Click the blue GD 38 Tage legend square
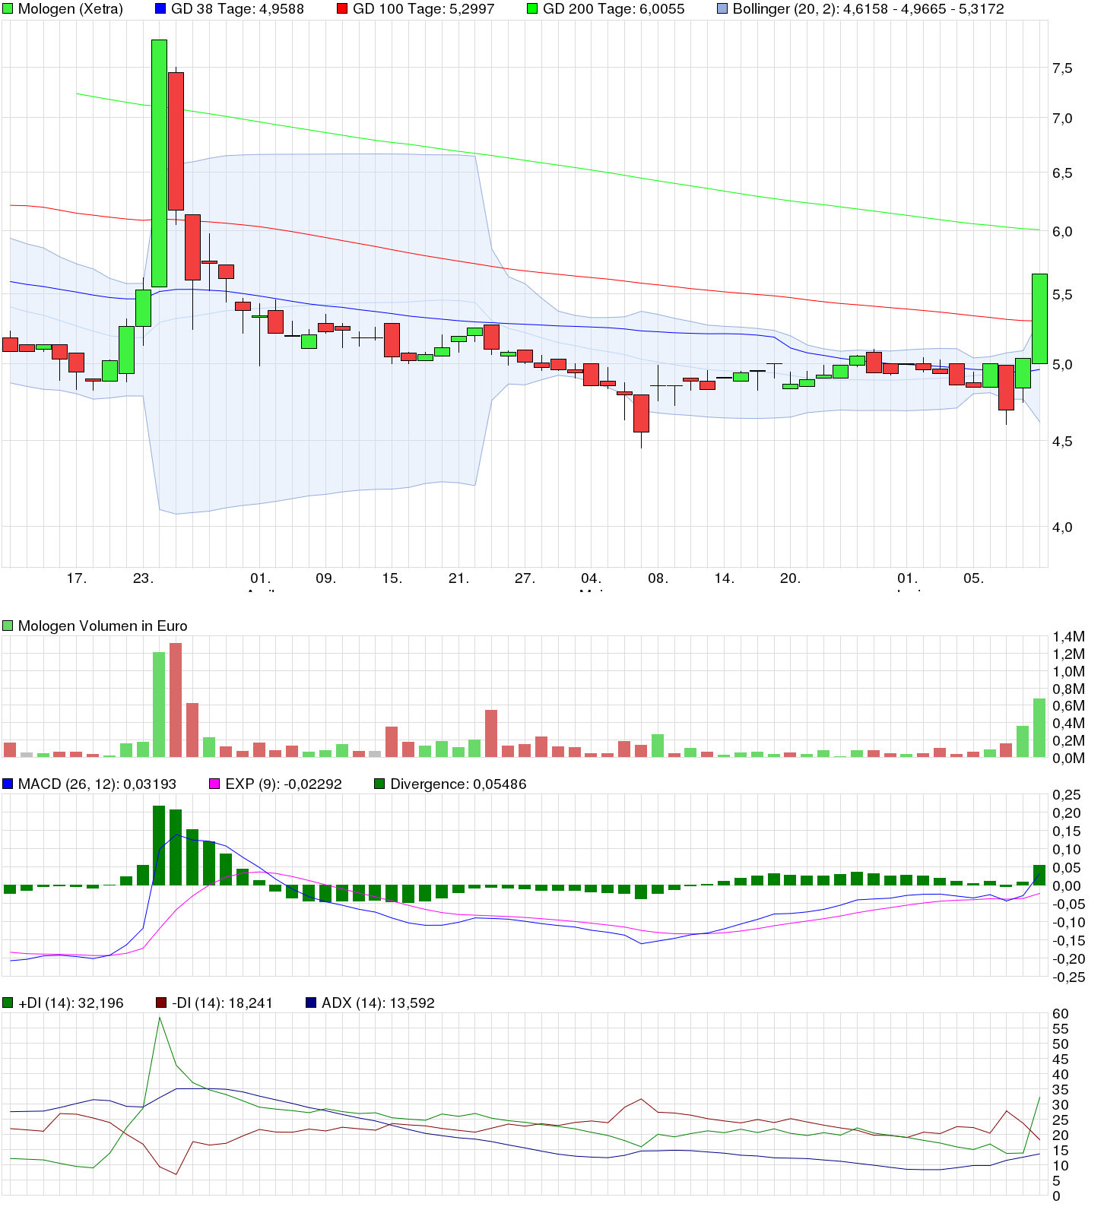 [160, 9]
